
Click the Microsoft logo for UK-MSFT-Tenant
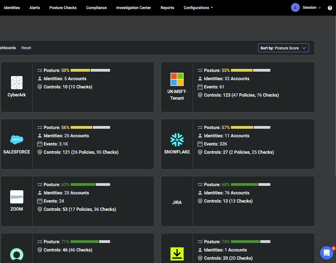coord(177,79)
